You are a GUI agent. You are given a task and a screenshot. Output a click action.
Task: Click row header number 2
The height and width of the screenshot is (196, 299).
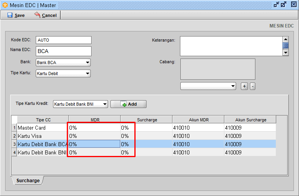(14, 136)
